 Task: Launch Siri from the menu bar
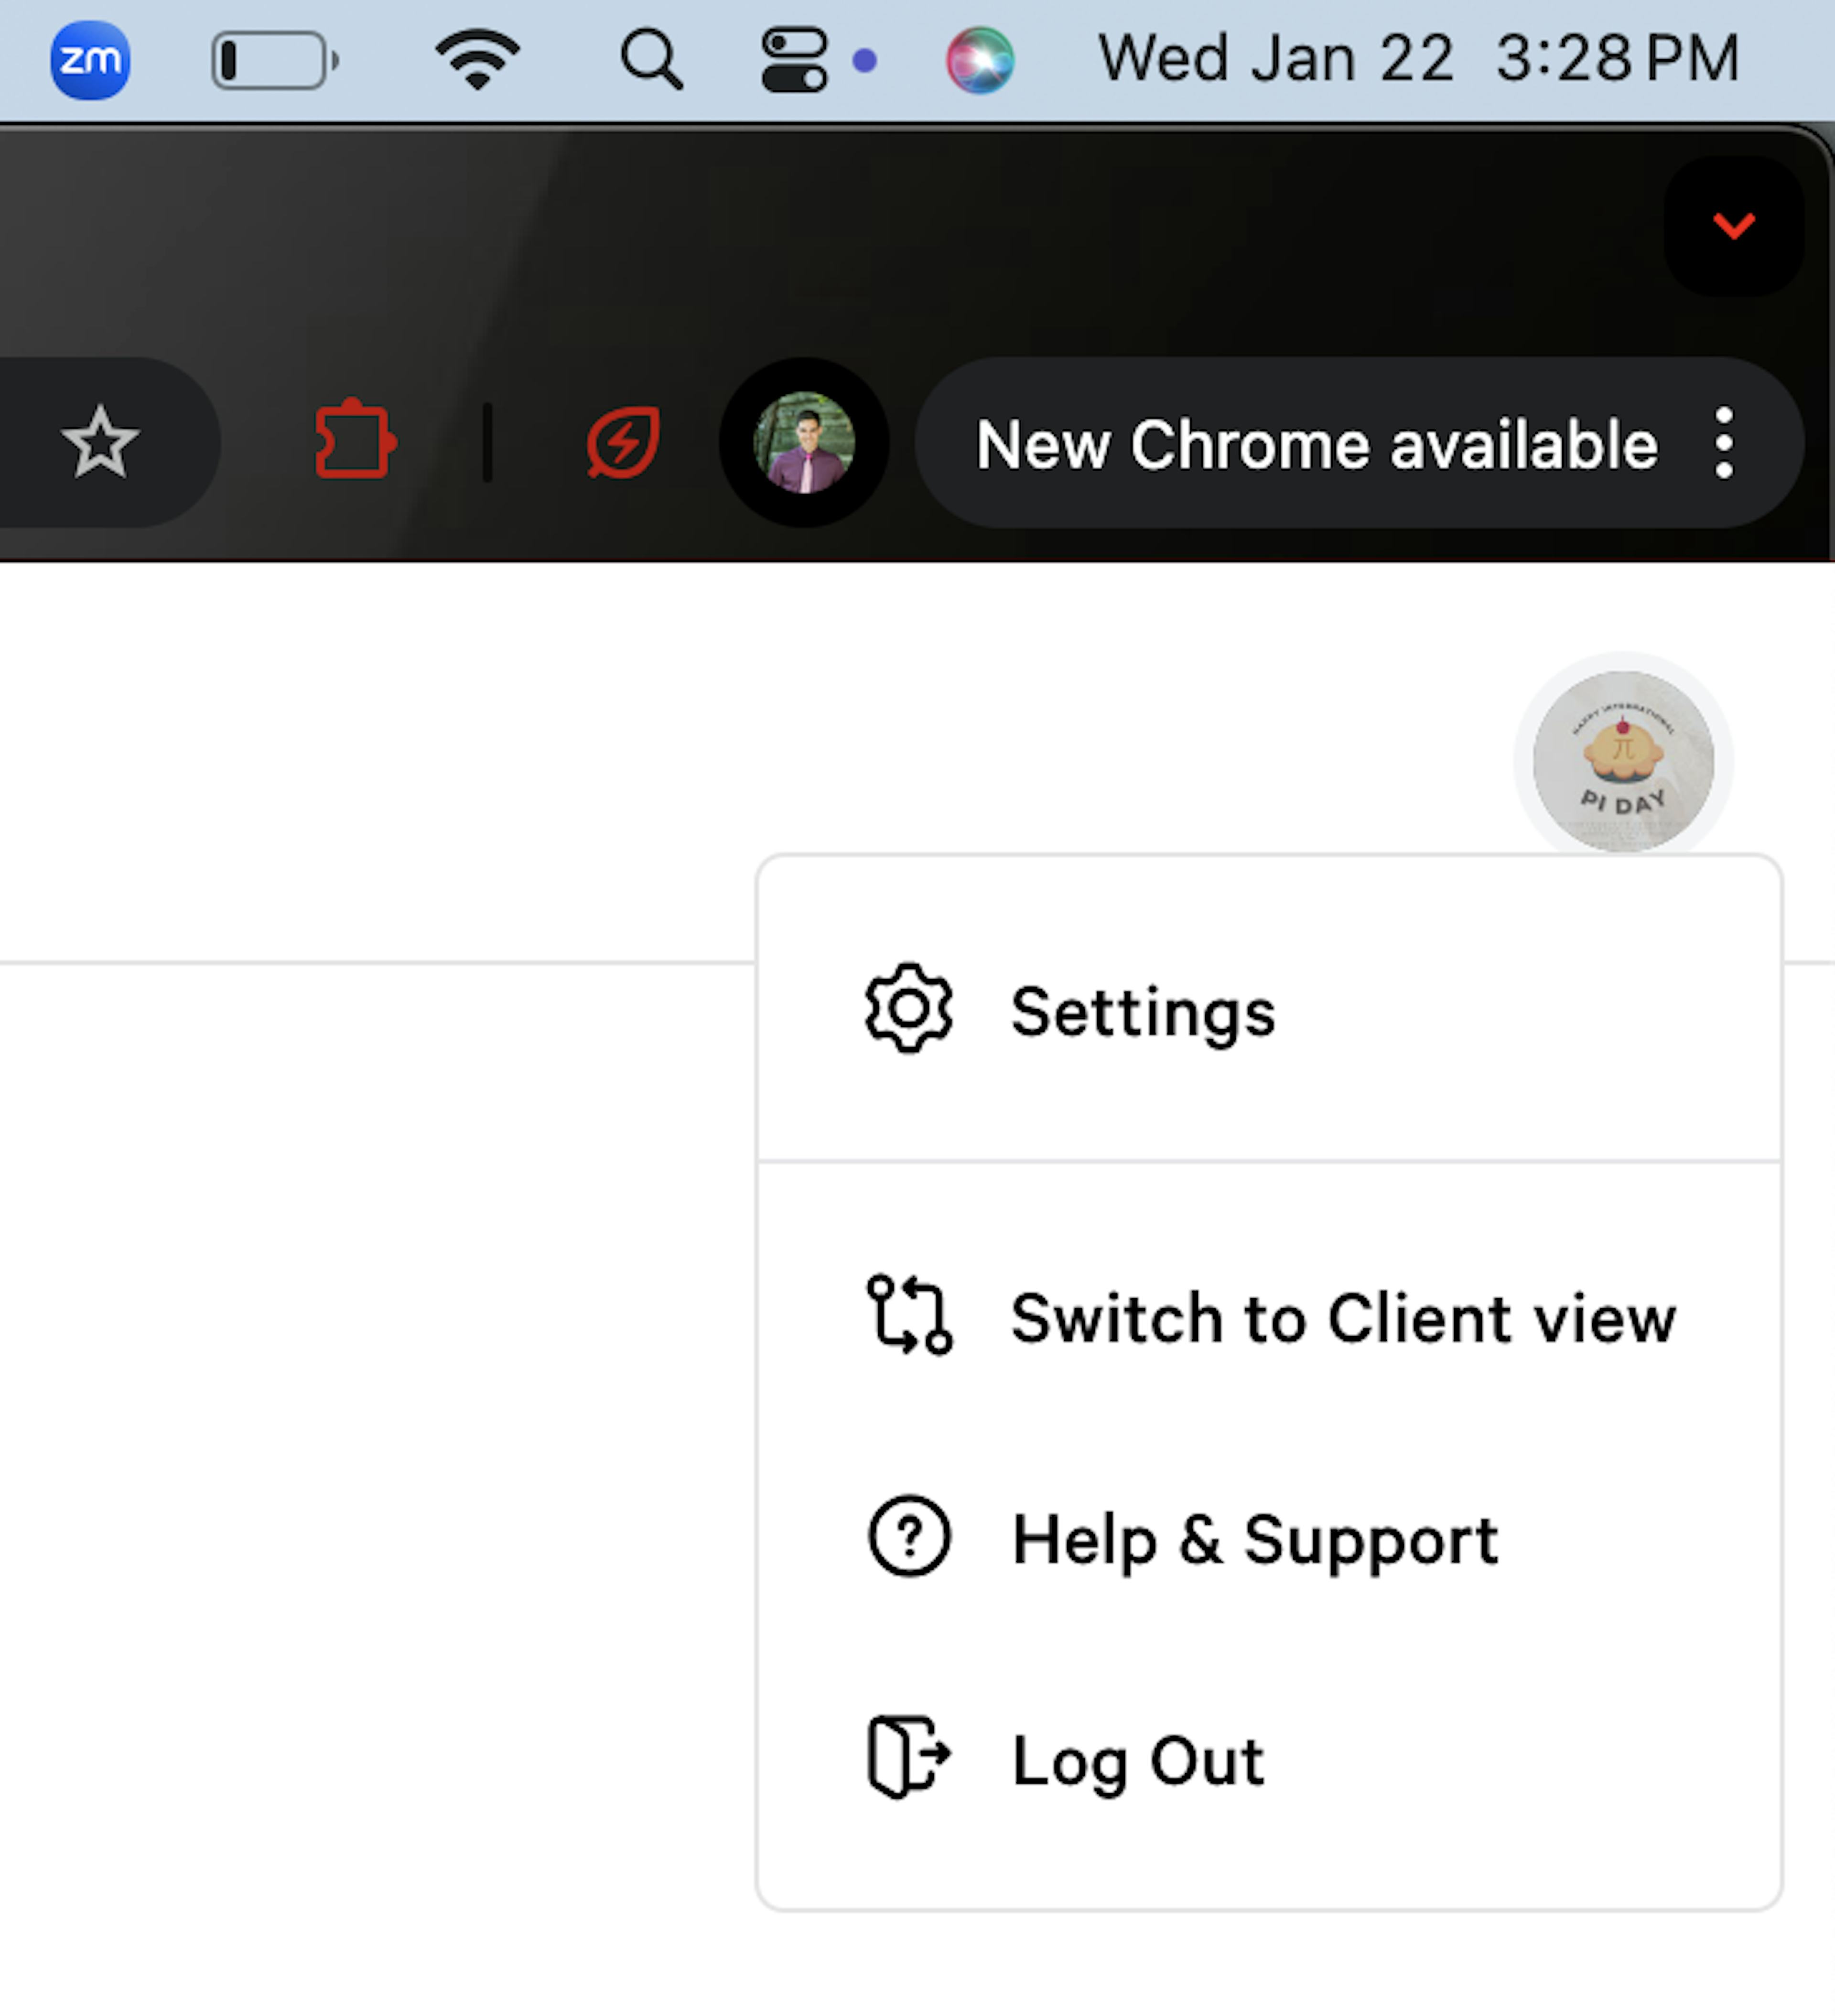coord(980,60)
